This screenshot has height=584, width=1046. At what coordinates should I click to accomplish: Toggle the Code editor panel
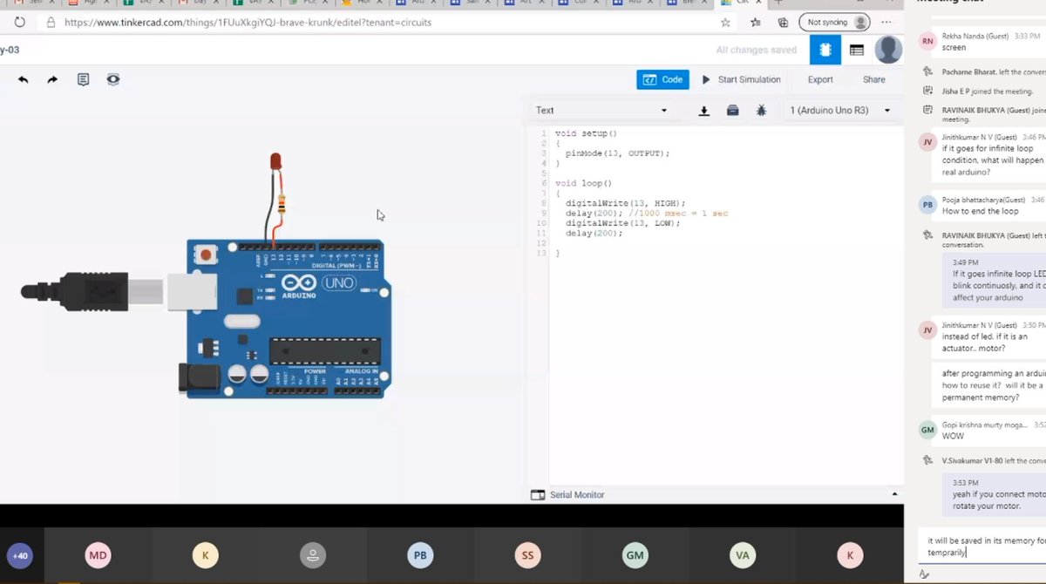point(662,79)
